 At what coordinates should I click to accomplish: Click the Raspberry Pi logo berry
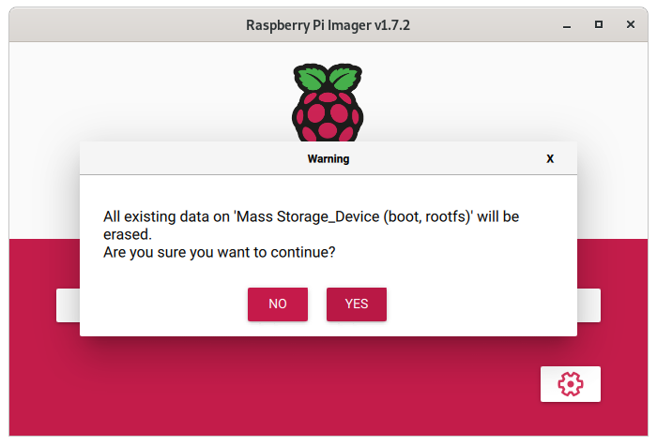tap(328, 115)
